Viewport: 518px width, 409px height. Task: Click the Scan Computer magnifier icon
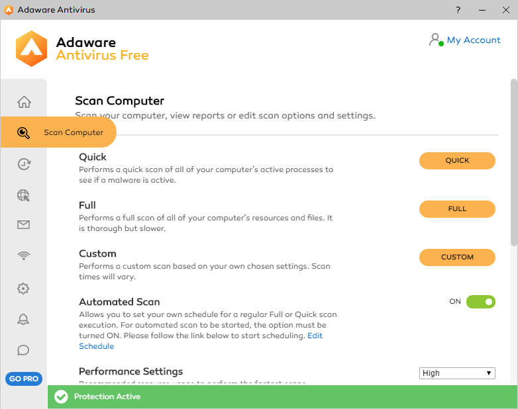24,133
